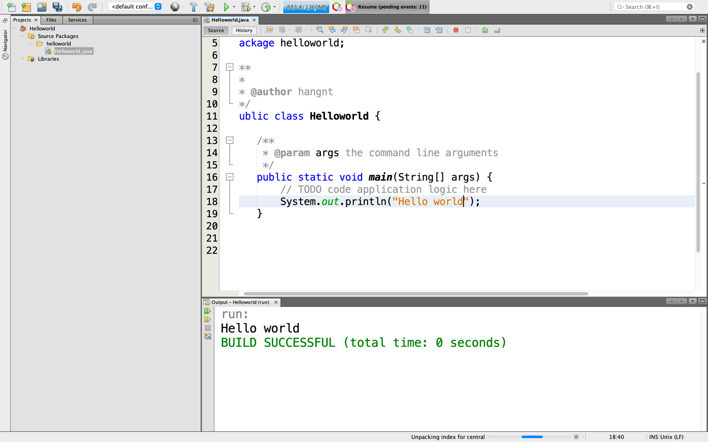Open the globe browser selector icon
Image resolution: width=708 pixels, height=442 pixels.
[175, 7]
